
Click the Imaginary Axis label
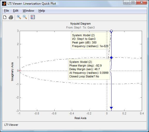click(x=12, y=72)
